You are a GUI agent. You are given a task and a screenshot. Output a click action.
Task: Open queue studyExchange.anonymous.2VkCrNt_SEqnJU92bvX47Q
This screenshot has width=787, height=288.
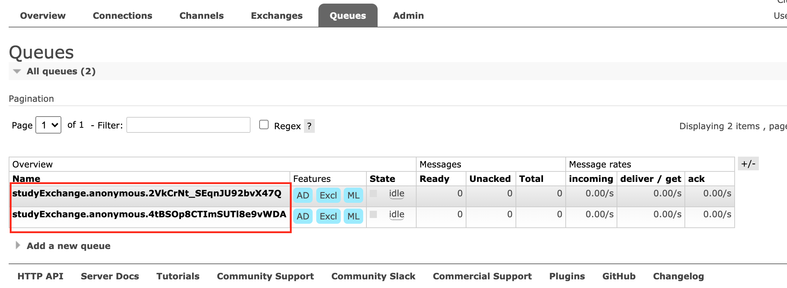pos(147,193)
